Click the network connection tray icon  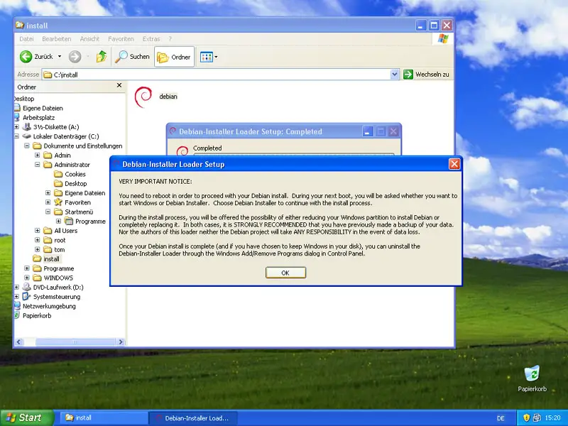point(537,417)
